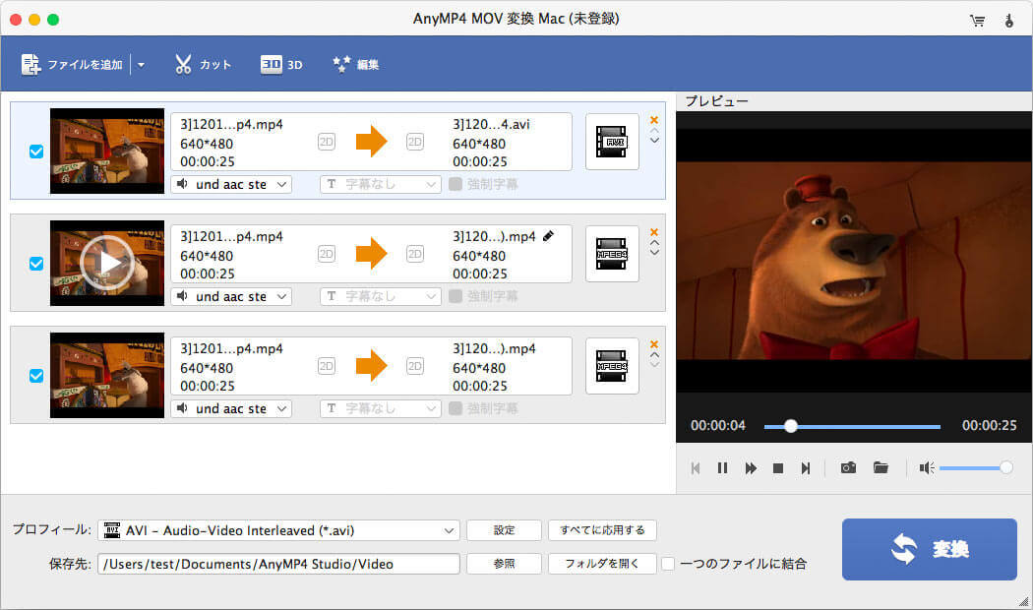Click second file's source 2D mode icon
Viewport: 1033px width, 610px height.
pyautogui.click(x=326, y=254)
